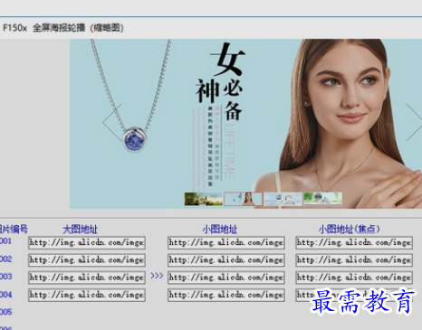Image resolution: width=422 pixels, height=330 pixels.
Task: Click the 小图地址 column header
Action: (x=220, y=230)
